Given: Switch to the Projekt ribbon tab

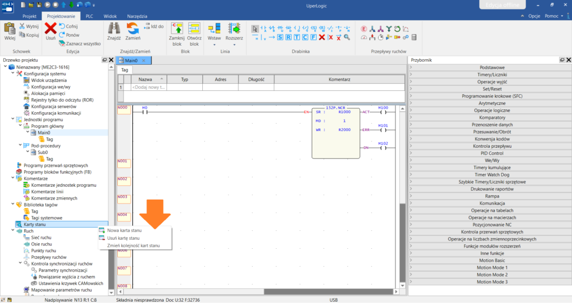Looking at the screenshot, I should (x=30, y=16).
